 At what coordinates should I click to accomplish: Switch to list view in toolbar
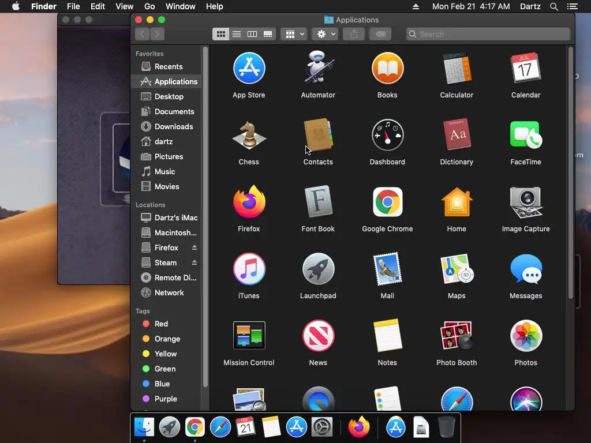pyautogui.click(x=237, y=34)
